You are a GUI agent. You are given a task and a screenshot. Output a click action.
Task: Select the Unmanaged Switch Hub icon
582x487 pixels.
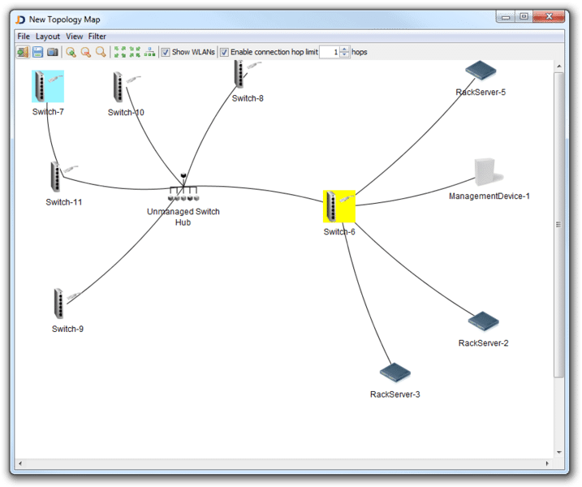click(x=183, y=195)
